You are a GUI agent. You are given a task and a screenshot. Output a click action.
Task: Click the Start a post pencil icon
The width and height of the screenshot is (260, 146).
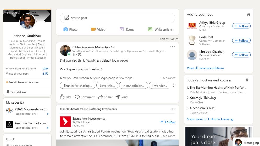point(67,18)
